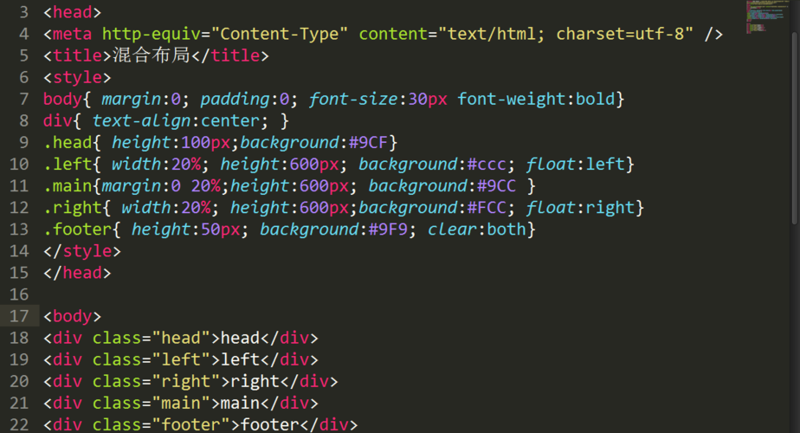This screenshot has height=433, width=800.
Task: Click line number 17 in the gutter
Action: (x=19, y=316)
